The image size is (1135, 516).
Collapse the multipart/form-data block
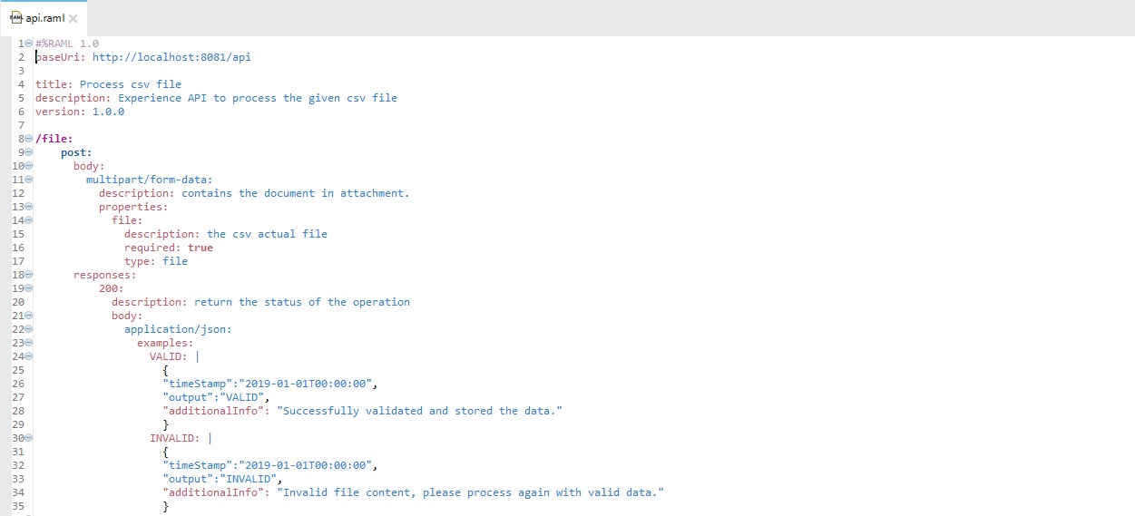[x=29, y=180]
